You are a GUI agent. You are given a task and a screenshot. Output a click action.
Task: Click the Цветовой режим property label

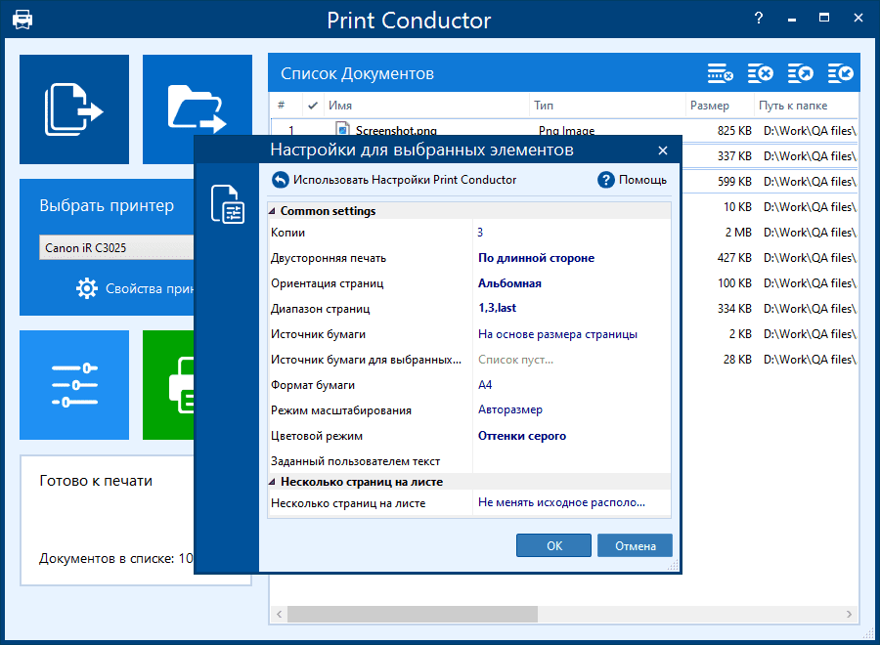tap(317, 436)
